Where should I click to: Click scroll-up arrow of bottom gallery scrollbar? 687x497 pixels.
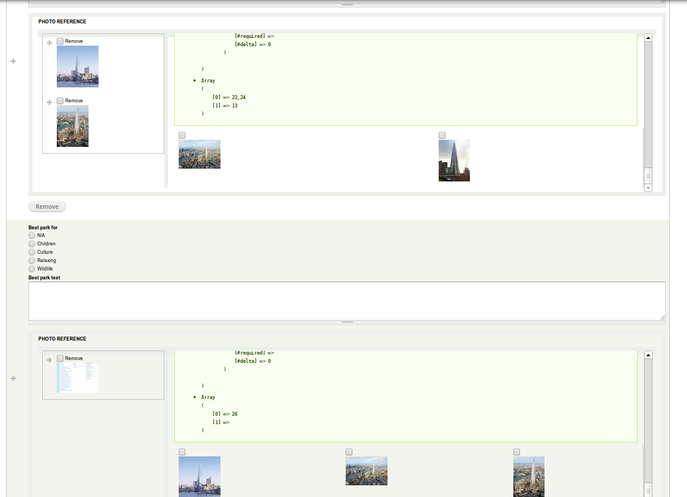pyautogui.click(x=648, y=355)
